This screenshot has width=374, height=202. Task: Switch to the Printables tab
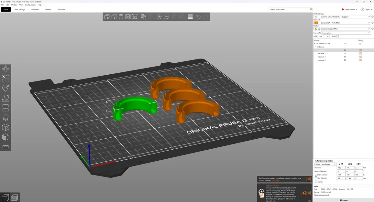61,9
